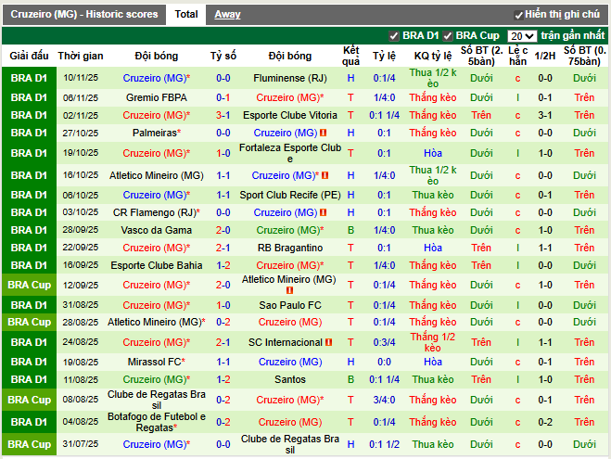Click the 1/2H column header
The image size is (611, 459).
pos(545,56)
